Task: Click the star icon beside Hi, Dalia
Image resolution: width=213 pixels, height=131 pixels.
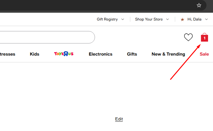Action: tap(182, 19)
